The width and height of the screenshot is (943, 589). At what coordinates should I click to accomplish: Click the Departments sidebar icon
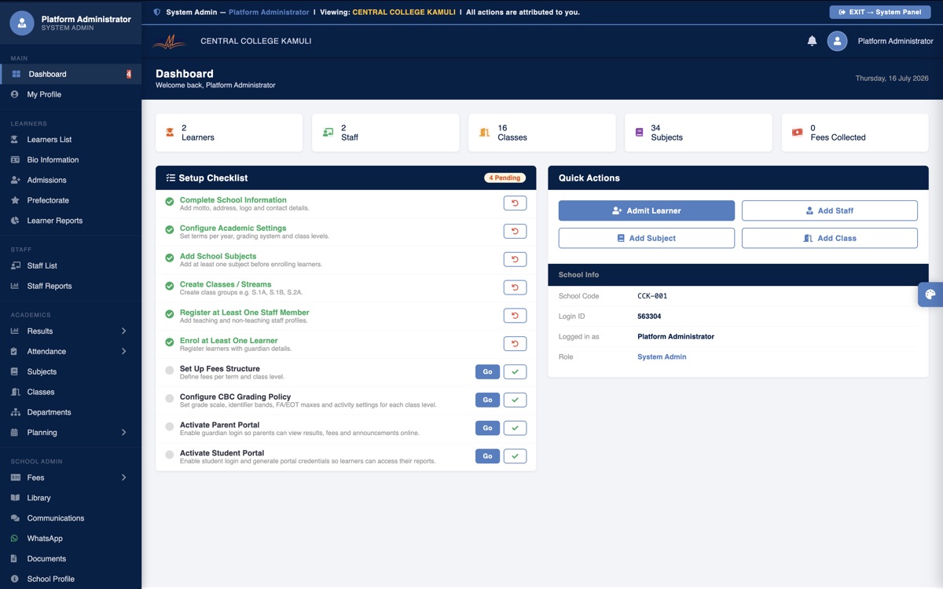click(x=15, y=412)
